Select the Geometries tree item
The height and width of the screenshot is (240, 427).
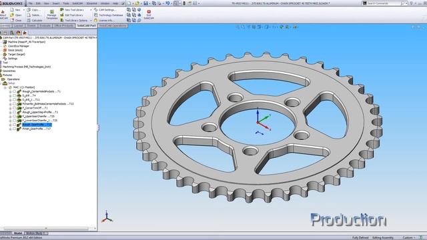[x=9, y=71]
